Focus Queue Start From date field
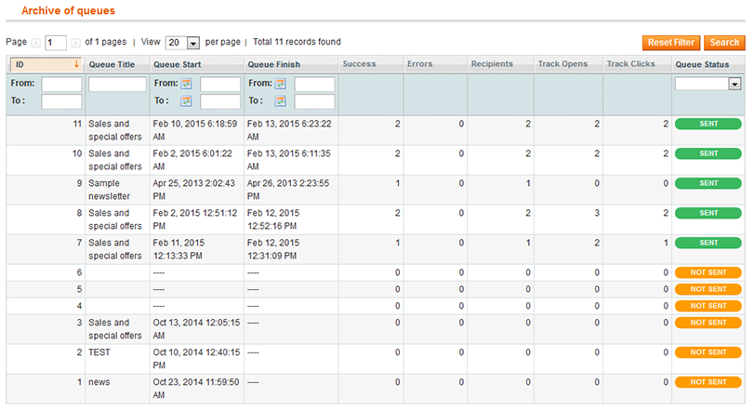The image size is (754, 411). tap(220, 84)
